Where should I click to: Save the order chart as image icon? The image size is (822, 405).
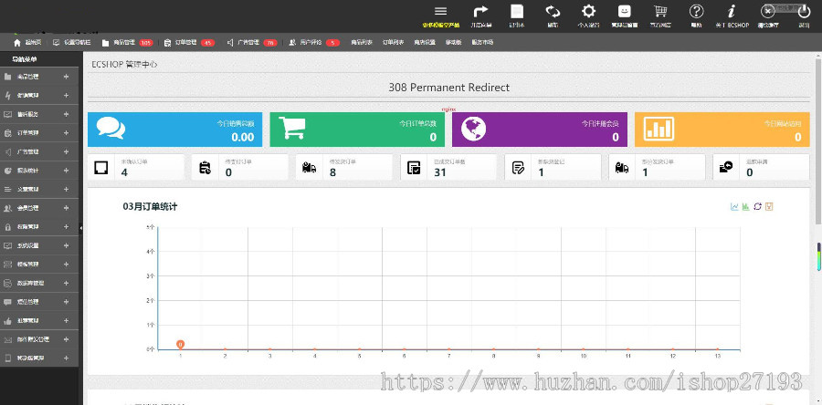tap(769, 207)
